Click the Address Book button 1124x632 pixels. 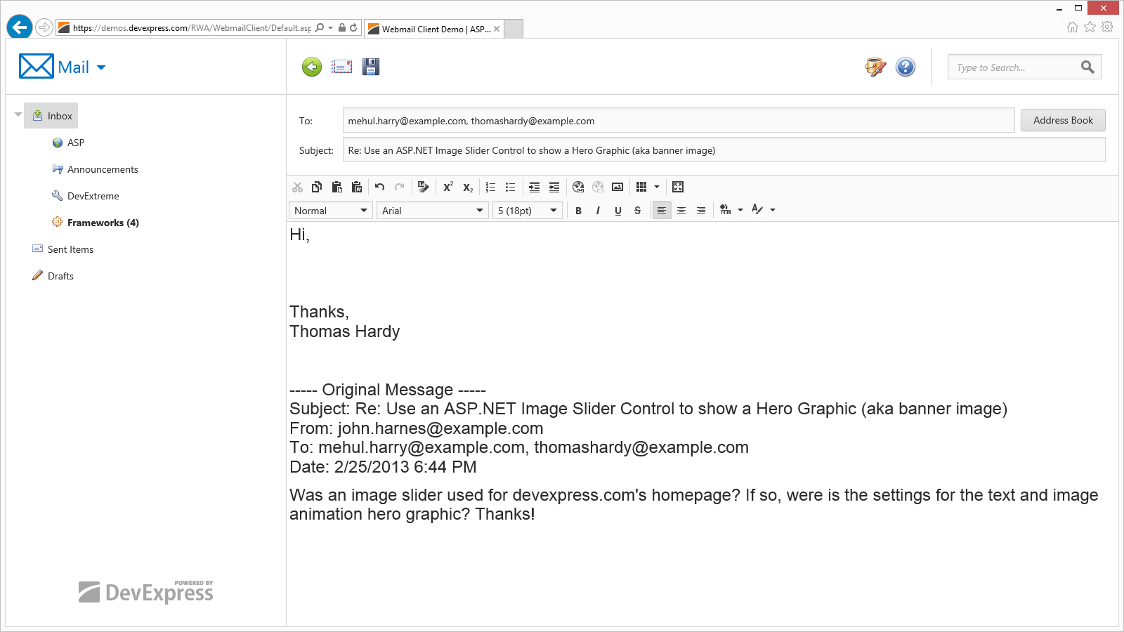[1063, 120]
